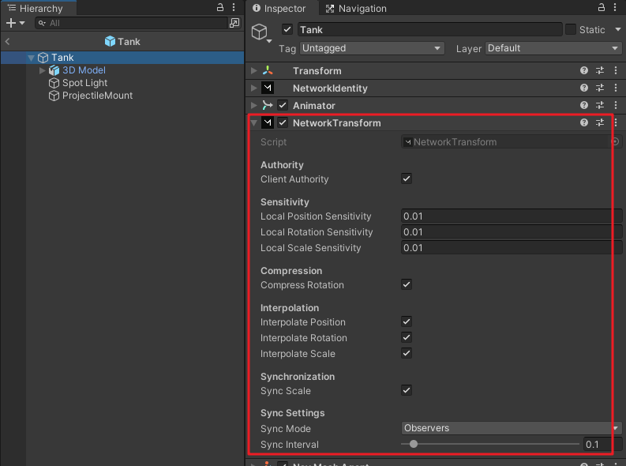The width and height of the screenshot is (626, 466).
Task: Select the Tank row in Hierarchy
Action: tap(122, 58)
